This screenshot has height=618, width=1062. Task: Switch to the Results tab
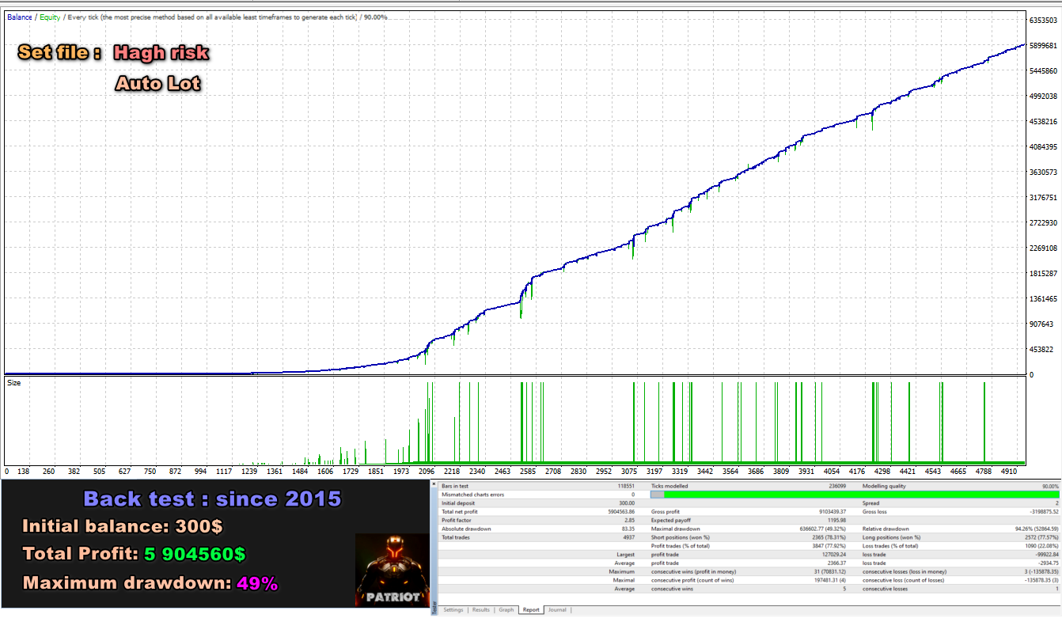point(480,610)
